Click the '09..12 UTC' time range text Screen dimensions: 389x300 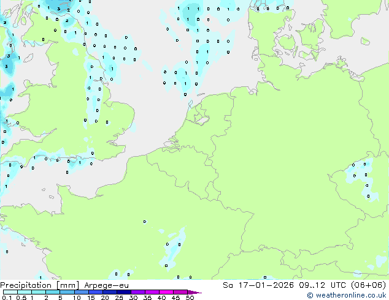(x=323, y=285)
